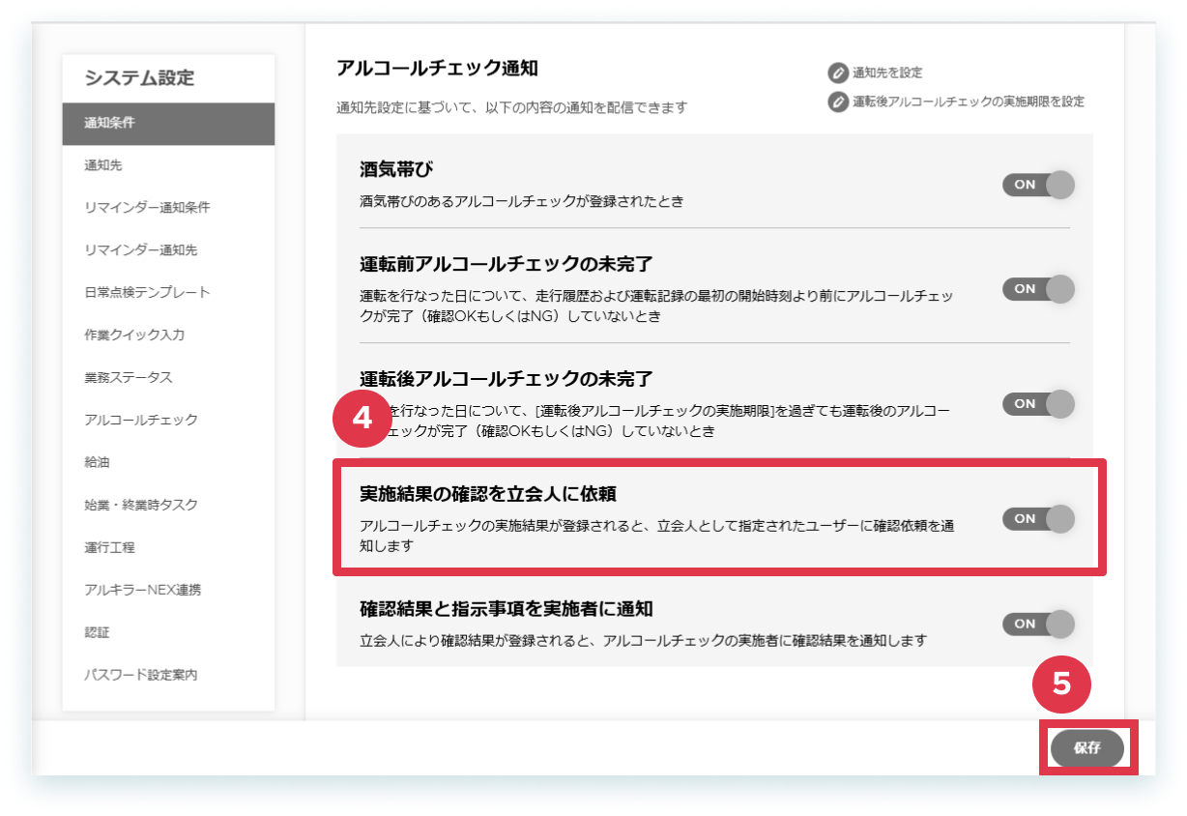Click the 酒気帯び heading text

[x=396, y=170]
